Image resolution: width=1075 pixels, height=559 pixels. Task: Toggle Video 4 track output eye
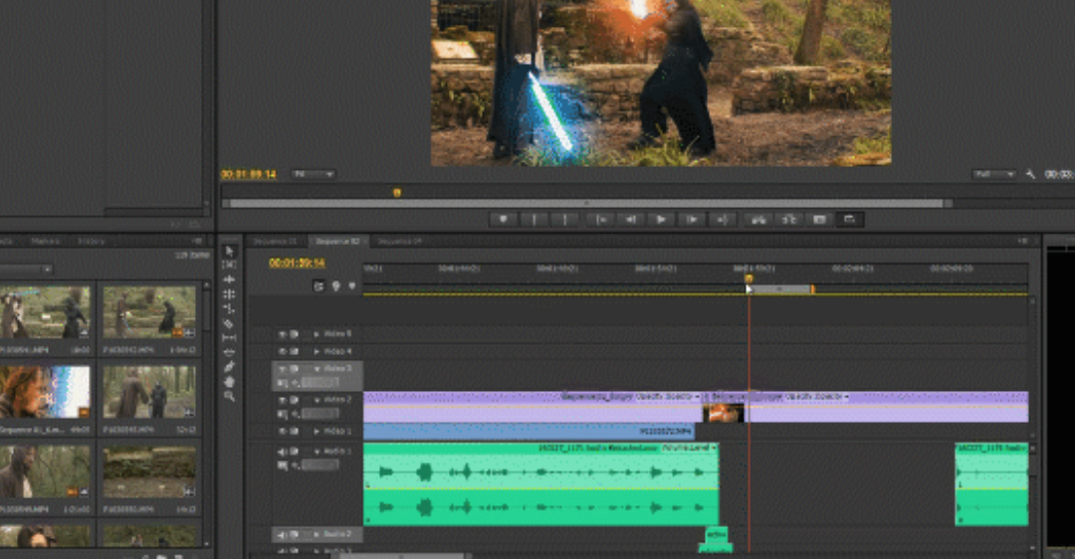282,351
